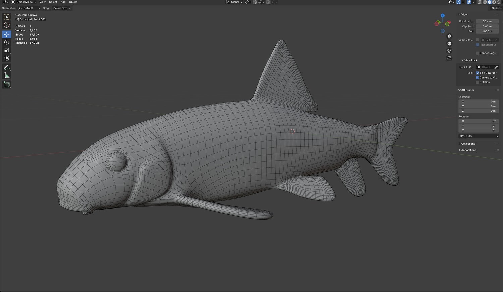Screen dimensions: 503x292
Task: Toggle snapping magnet in header
Action: coord(255,2)
